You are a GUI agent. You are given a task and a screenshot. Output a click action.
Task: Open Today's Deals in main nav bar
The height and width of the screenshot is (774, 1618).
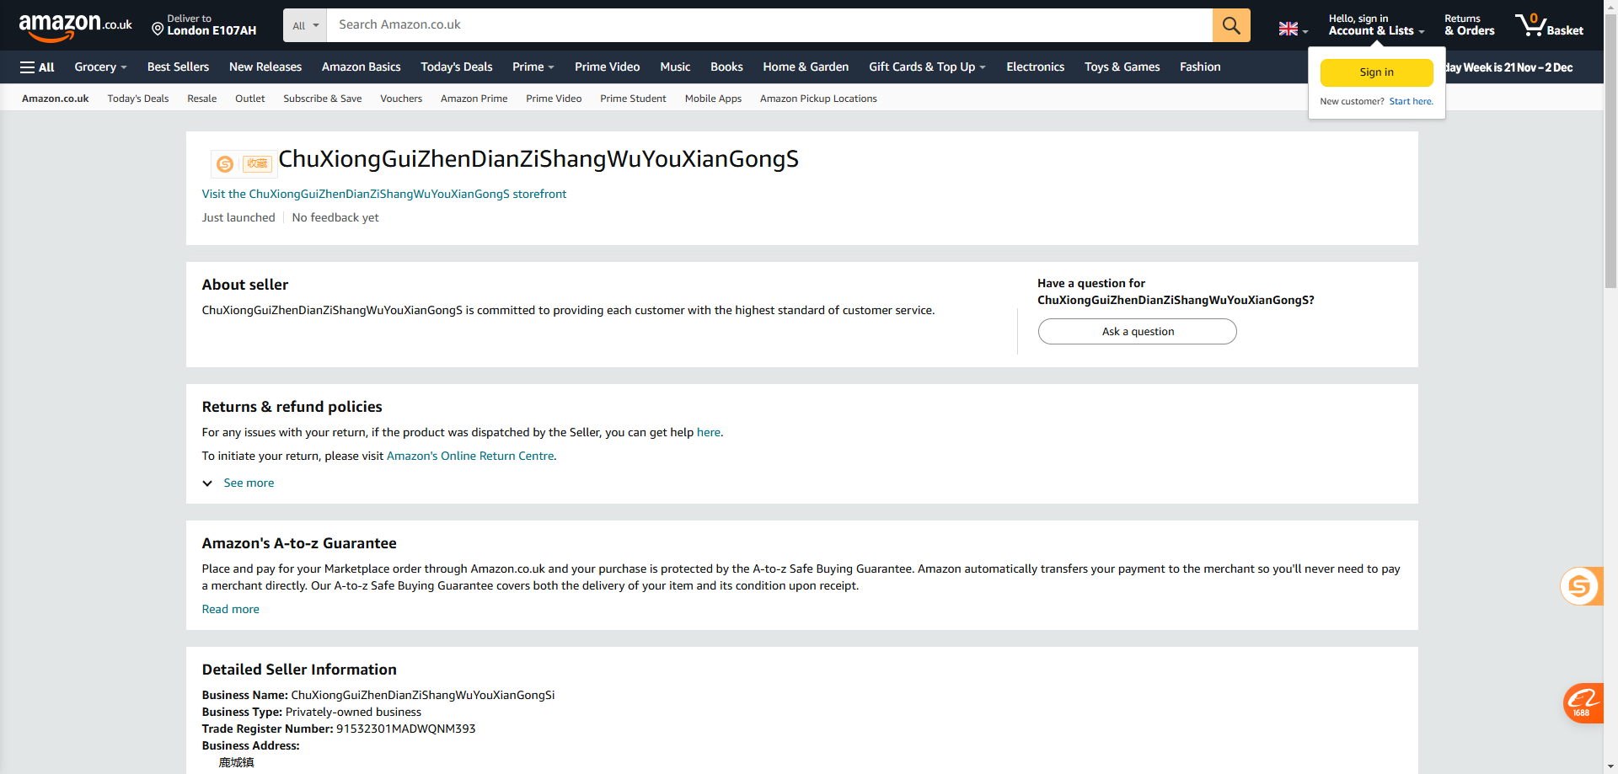(457, 67)
